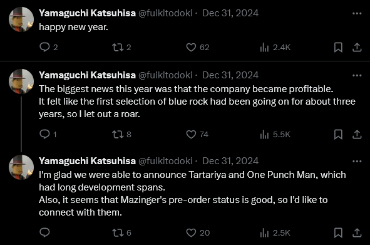Open more options on Tartariya announcement tweet
Viewport: 370px width, 245px height.
(357, 162)
